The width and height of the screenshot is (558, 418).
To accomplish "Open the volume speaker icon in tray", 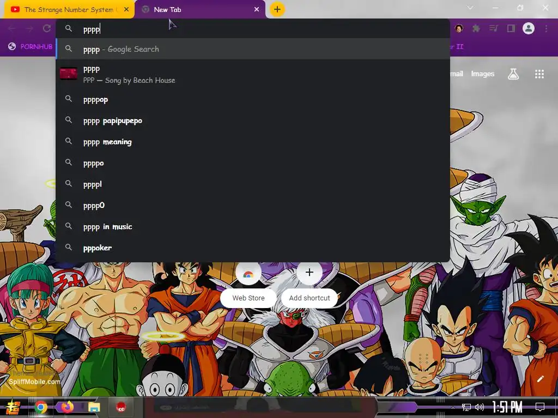I will [480, 407].
